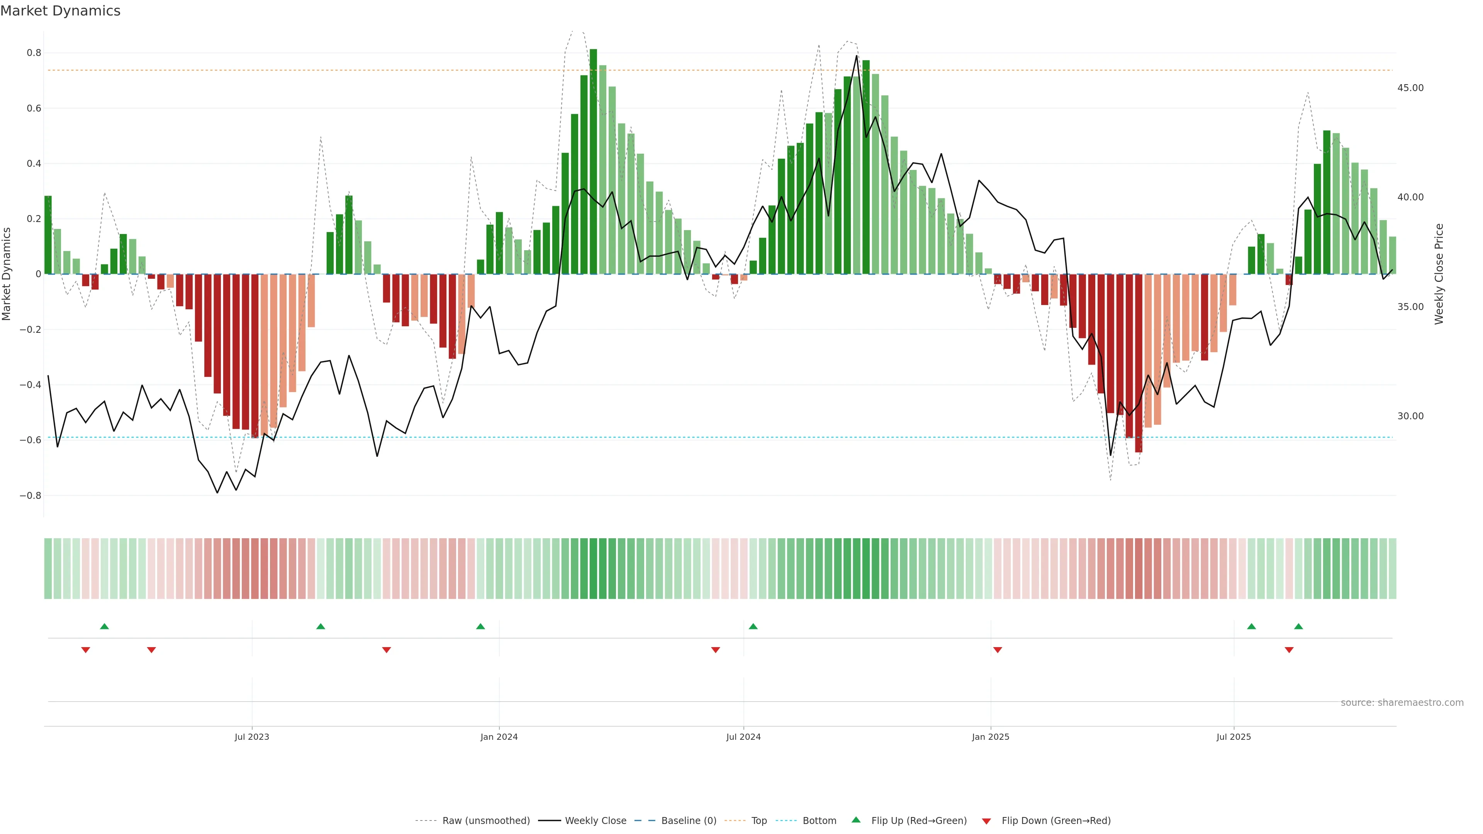Click the darkest green heat strip cell near the March 2024 peak
Screen dimensions: 1483x834
coord(594,568)
